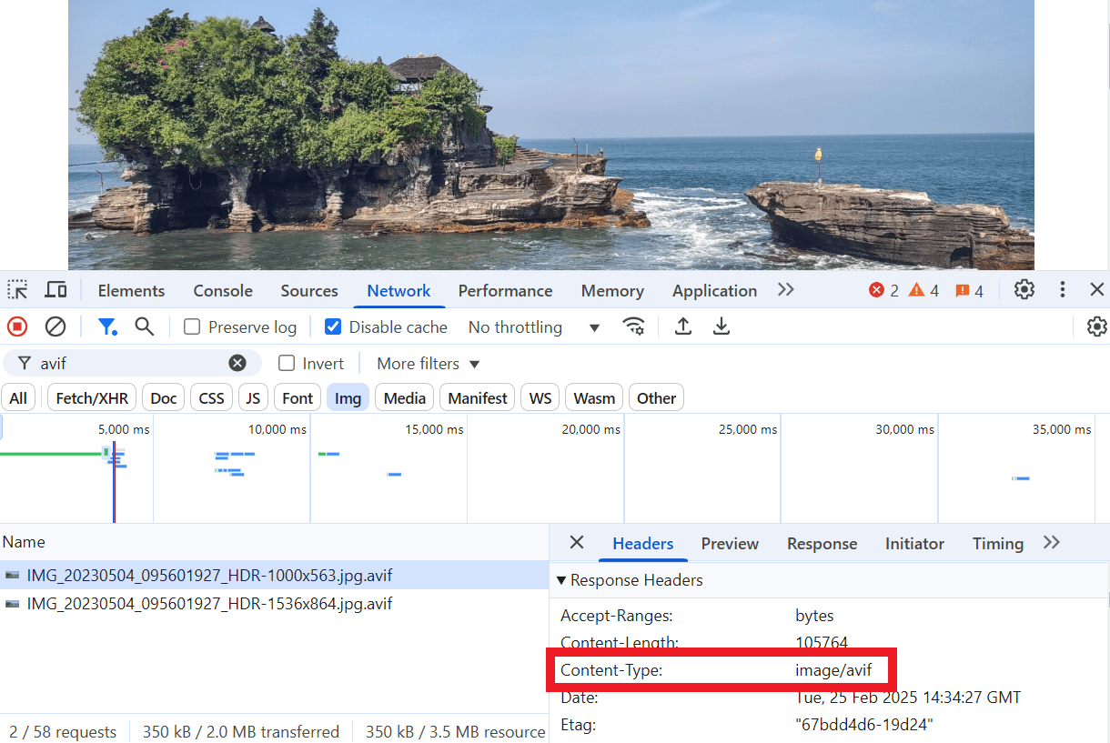Close the DevTools panel

1097,290
